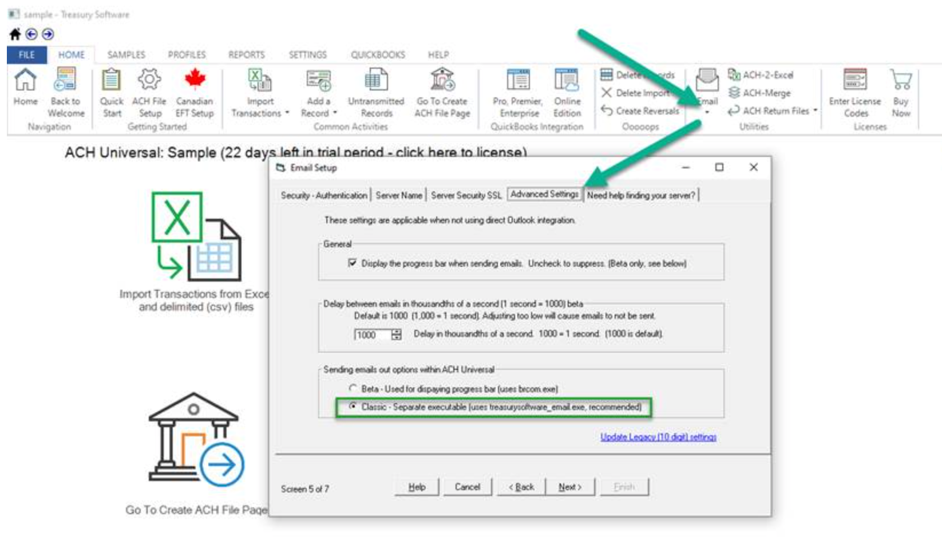Expand ACH Return Files dropdown arrow

[x=815, y=111]
